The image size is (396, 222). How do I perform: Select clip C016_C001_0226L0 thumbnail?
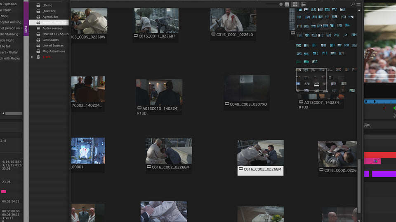tap(233, 19)
